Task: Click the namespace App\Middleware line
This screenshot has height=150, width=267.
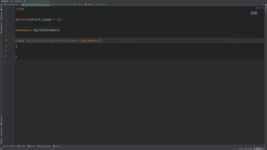Action: 38,30
